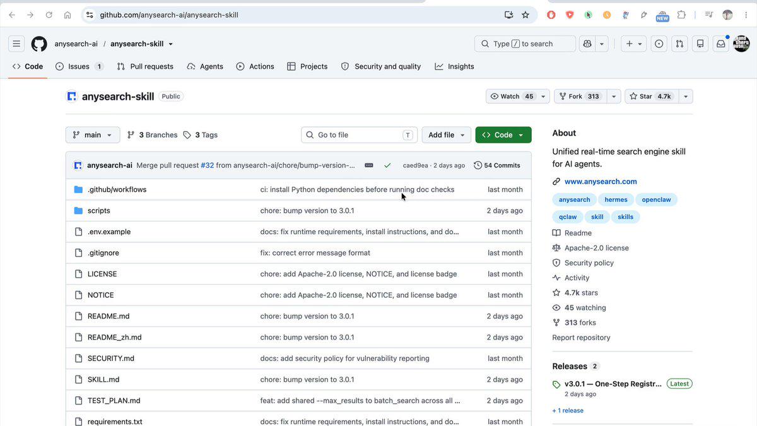757x426 pixels.
Task: Open the repositories icon in the header
Action: (x=700, y=44)
